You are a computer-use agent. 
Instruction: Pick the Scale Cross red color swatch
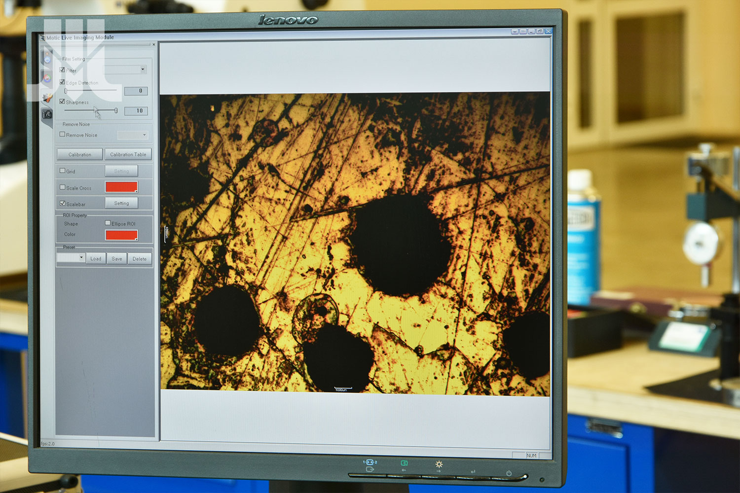tap(121, 187)
